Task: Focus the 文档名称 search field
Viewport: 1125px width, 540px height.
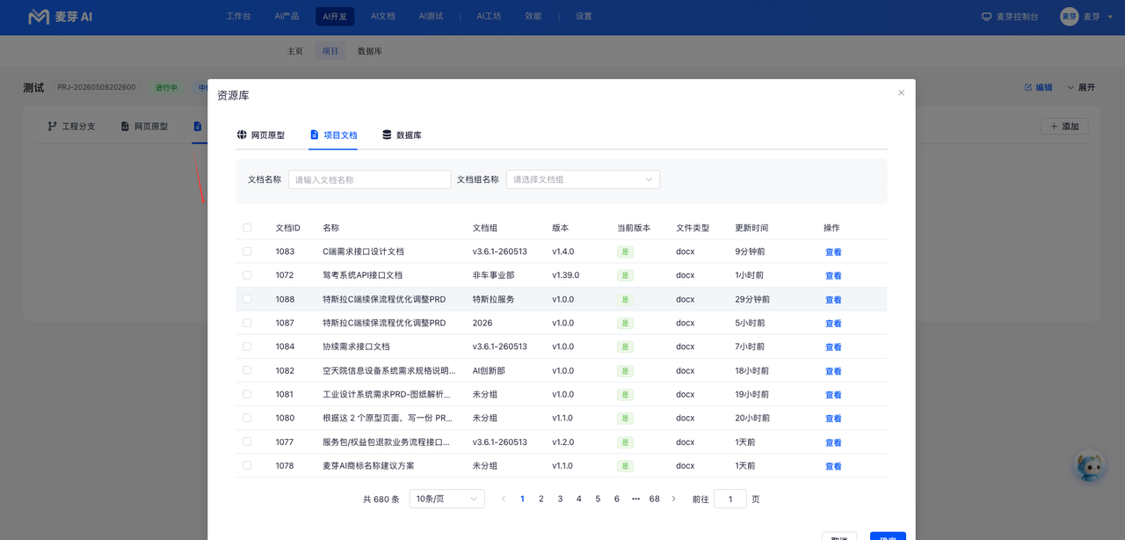Action: coord(369,179)
